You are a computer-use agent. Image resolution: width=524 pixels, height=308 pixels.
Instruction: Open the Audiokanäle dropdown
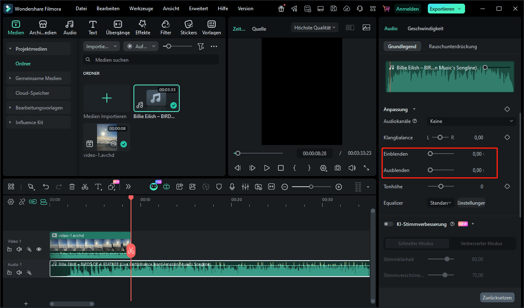[471, 121]
